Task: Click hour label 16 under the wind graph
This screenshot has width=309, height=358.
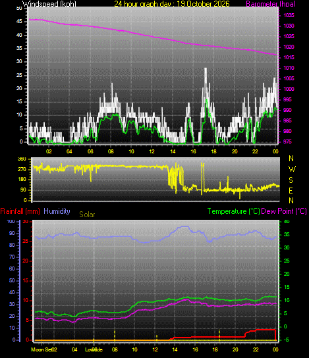Action: [x=193, y=151]
